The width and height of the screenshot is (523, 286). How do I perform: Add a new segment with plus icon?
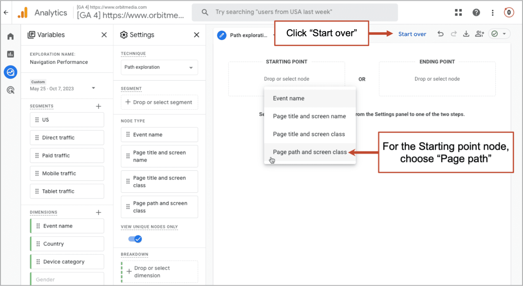[x=98, y=106]
